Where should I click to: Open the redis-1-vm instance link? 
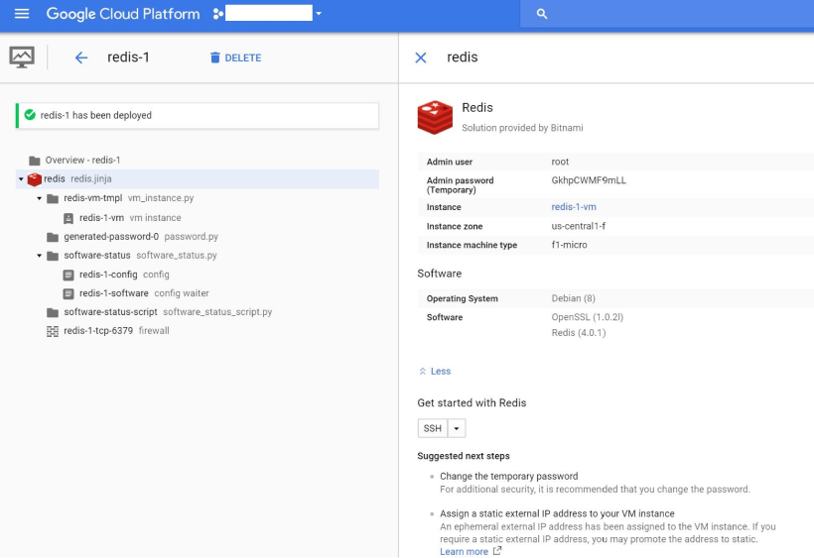pyautogui.click(x=574, y=207)
